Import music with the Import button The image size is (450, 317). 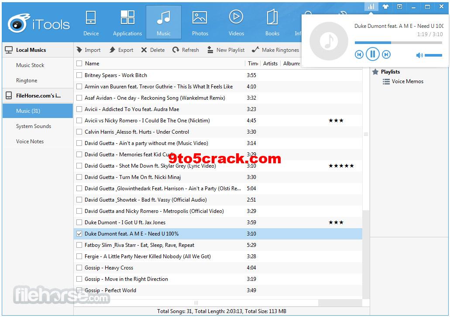pos(89,50)
